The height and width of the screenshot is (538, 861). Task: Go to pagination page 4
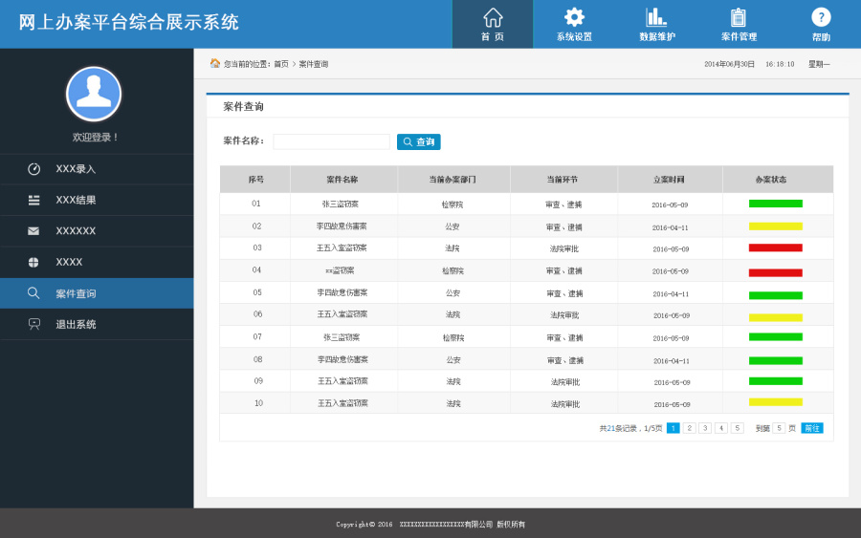click(721, 428)
